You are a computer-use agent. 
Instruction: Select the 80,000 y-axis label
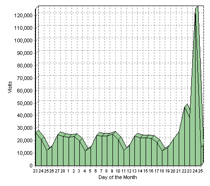coord(25,66)
